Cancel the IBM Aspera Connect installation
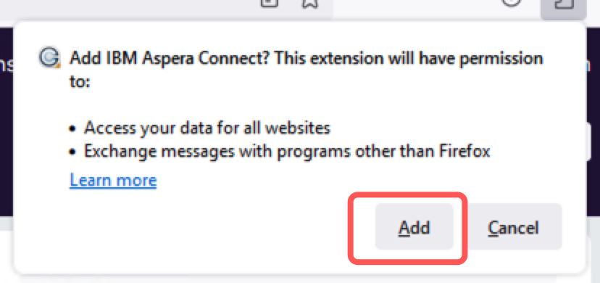600x283 pixels. (514, 226)
